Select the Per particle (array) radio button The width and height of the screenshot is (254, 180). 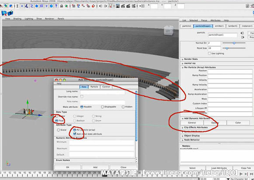(x=75, y=130)
